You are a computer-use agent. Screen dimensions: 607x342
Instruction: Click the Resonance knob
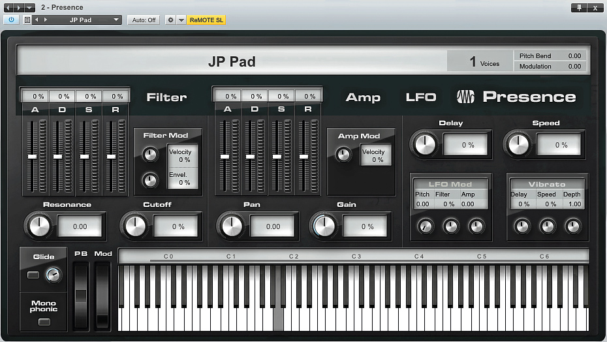[x=39, y=226]
